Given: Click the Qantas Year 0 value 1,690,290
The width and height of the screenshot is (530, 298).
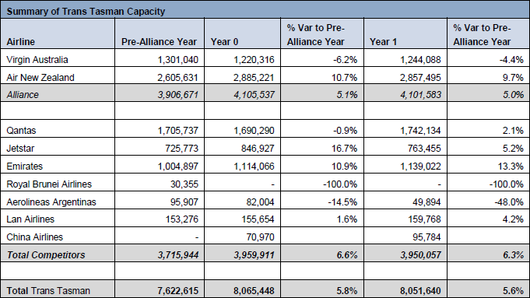Looking at the screenshot, I should click(x=254, y=131).
